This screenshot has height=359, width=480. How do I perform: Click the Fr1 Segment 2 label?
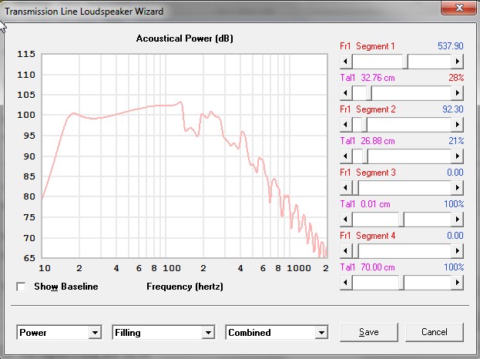pos(368,109)
